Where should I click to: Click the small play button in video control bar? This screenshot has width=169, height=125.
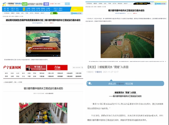click(27, 56)
